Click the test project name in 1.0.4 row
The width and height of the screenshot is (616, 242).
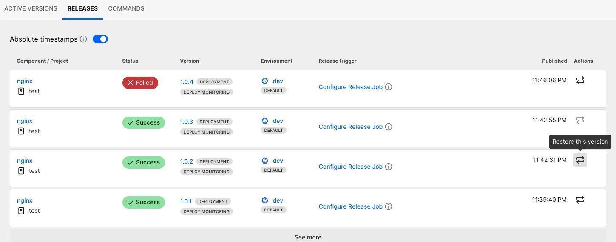point(34,91)
